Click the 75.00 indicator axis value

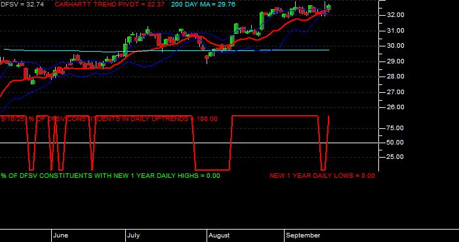pyautogui.click(x=395, y=128)
